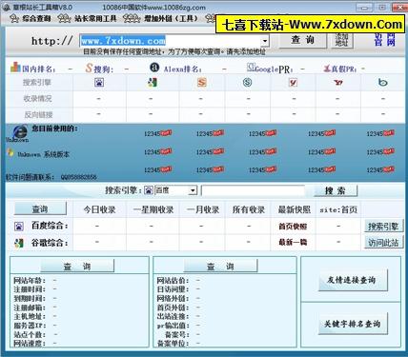408x357 pixels.
Task: Click the search keyword input field
Action: coord(253,190)
